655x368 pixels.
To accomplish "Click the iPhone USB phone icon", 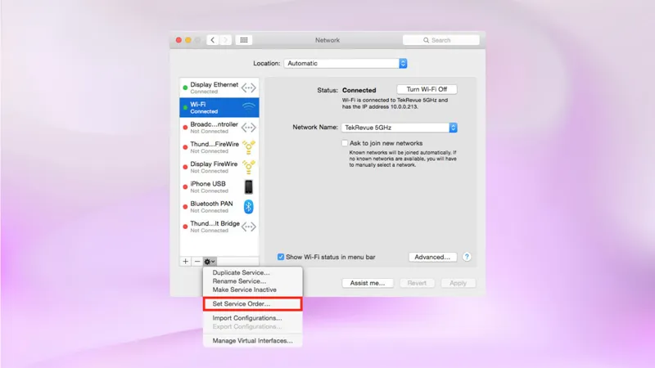I will 249,187.
